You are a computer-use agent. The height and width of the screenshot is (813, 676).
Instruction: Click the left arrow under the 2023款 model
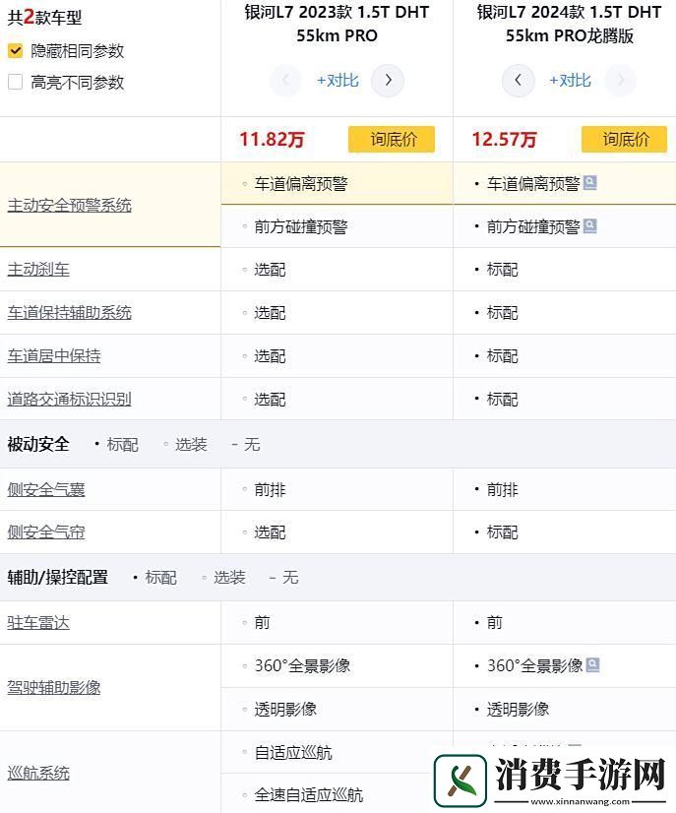pos(285,81)
